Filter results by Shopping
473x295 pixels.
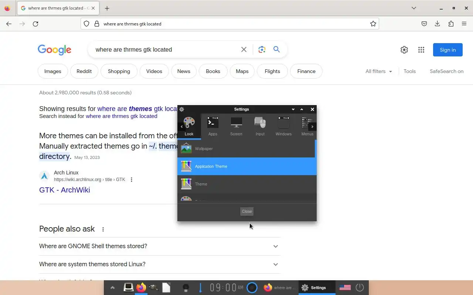pyautogui.click(x=119, y=71)
